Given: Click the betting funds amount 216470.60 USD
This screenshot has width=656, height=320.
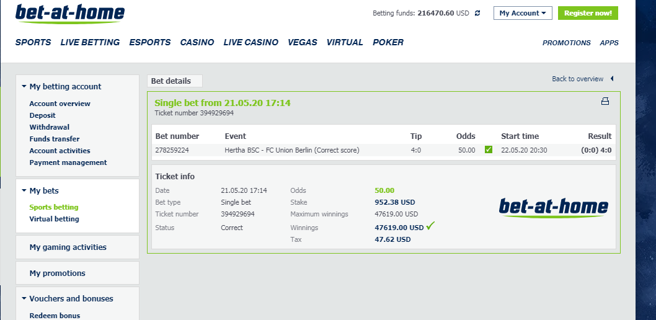Looking at the screenshot, I should pos(443,13).
